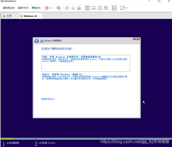Click the stretch guest display icon

[122, 8]
